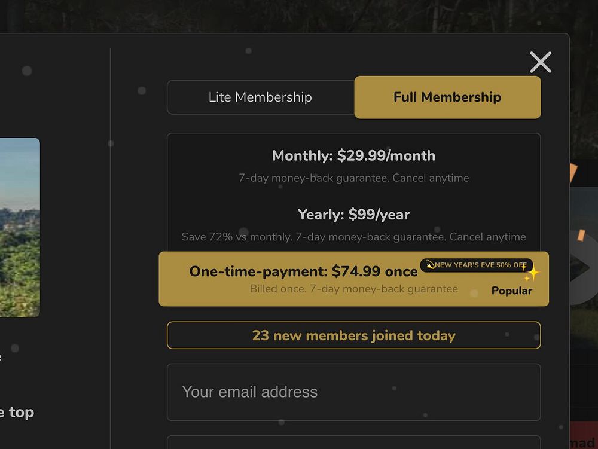The width and height of the screenshot is (598, 449).
Task: Switch to the Lite Membership tab
Action: (260, 97)
